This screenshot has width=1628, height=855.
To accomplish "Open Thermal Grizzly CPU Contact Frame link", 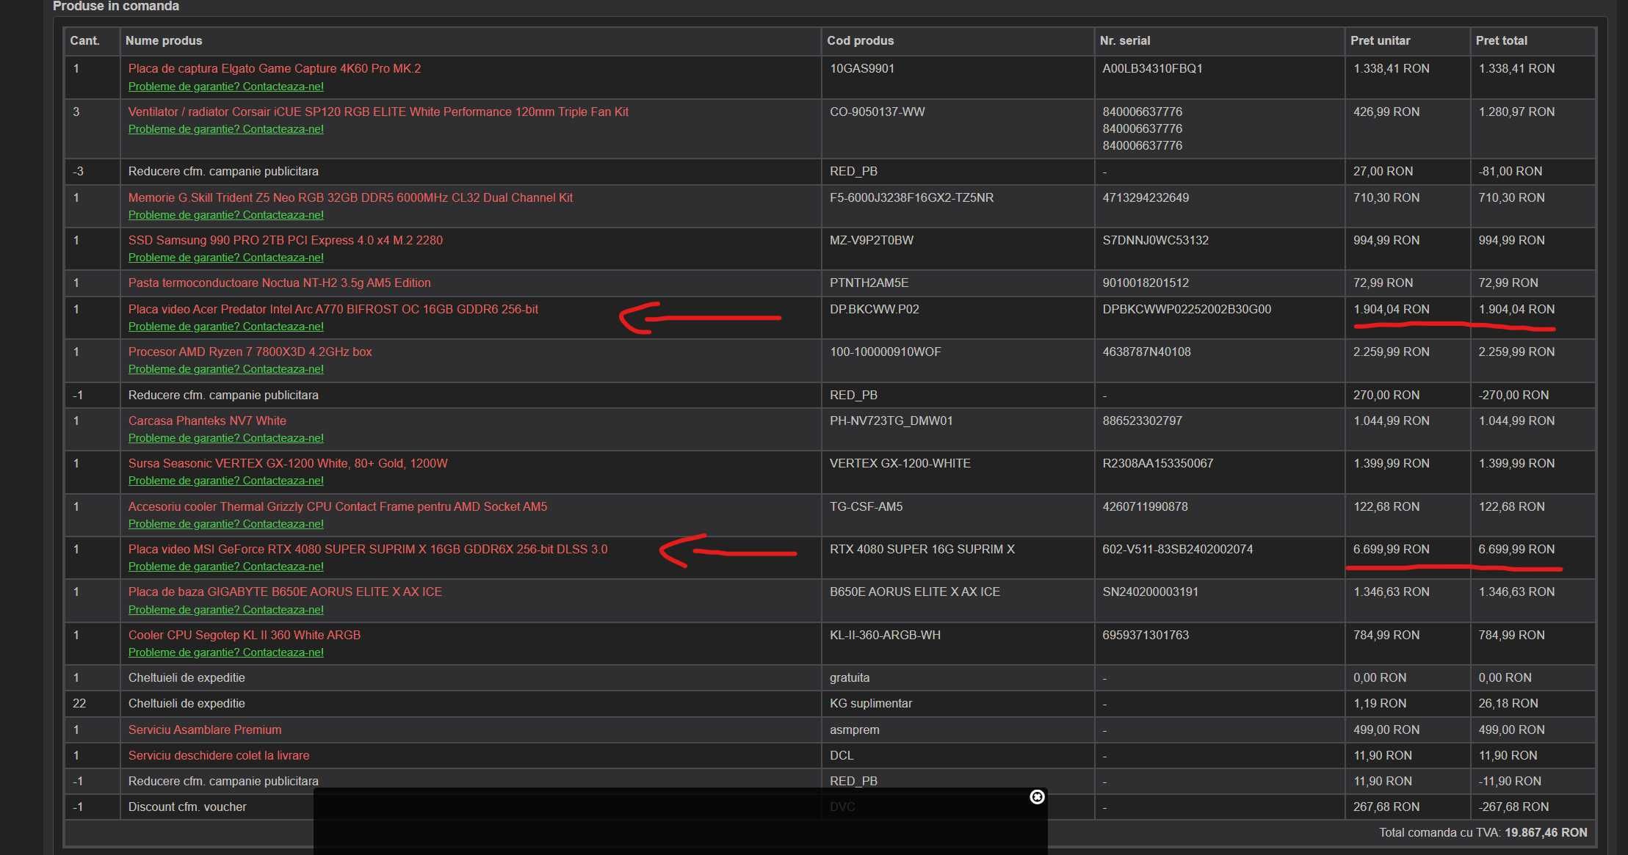I will point(338,507).
